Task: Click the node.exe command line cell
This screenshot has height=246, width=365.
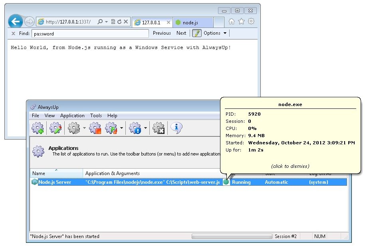Action: pos(153,182)
